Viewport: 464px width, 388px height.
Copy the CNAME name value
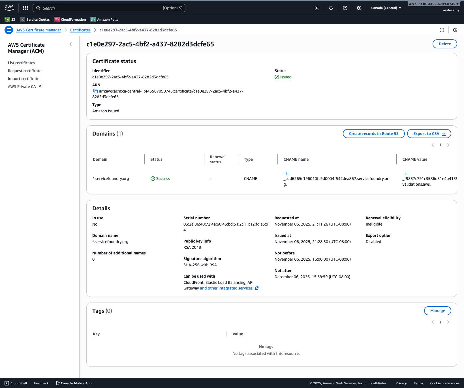pyautogui.click(x=287, y=173)
